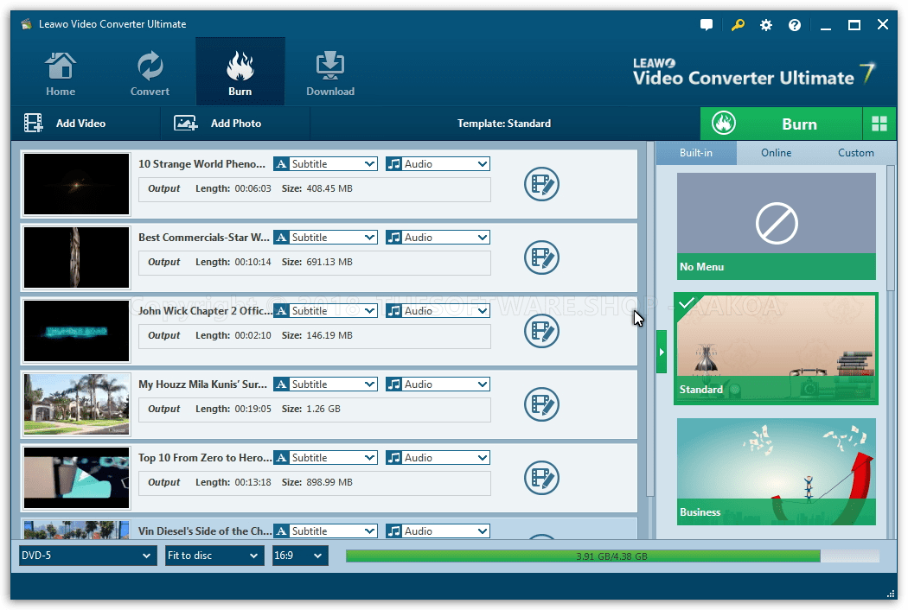The width and height of the screenshot is (908, 610).
Task: Switch to the Custom templates tab
Action: tap(855, 153)
